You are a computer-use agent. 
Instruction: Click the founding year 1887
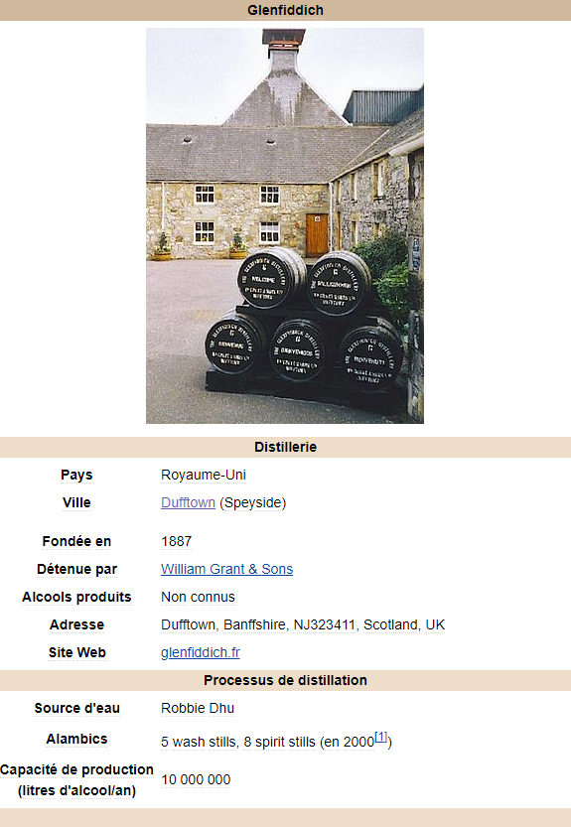point(176,541)
